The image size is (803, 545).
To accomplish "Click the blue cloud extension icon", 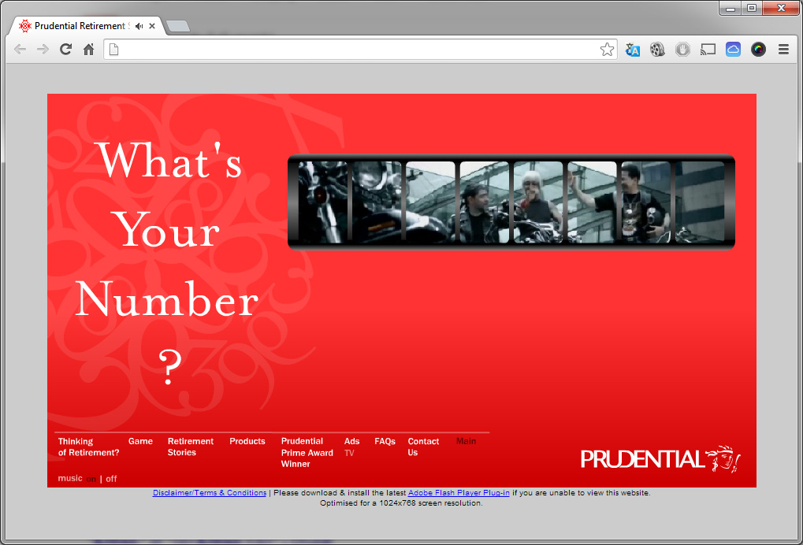I will point(733,50).
